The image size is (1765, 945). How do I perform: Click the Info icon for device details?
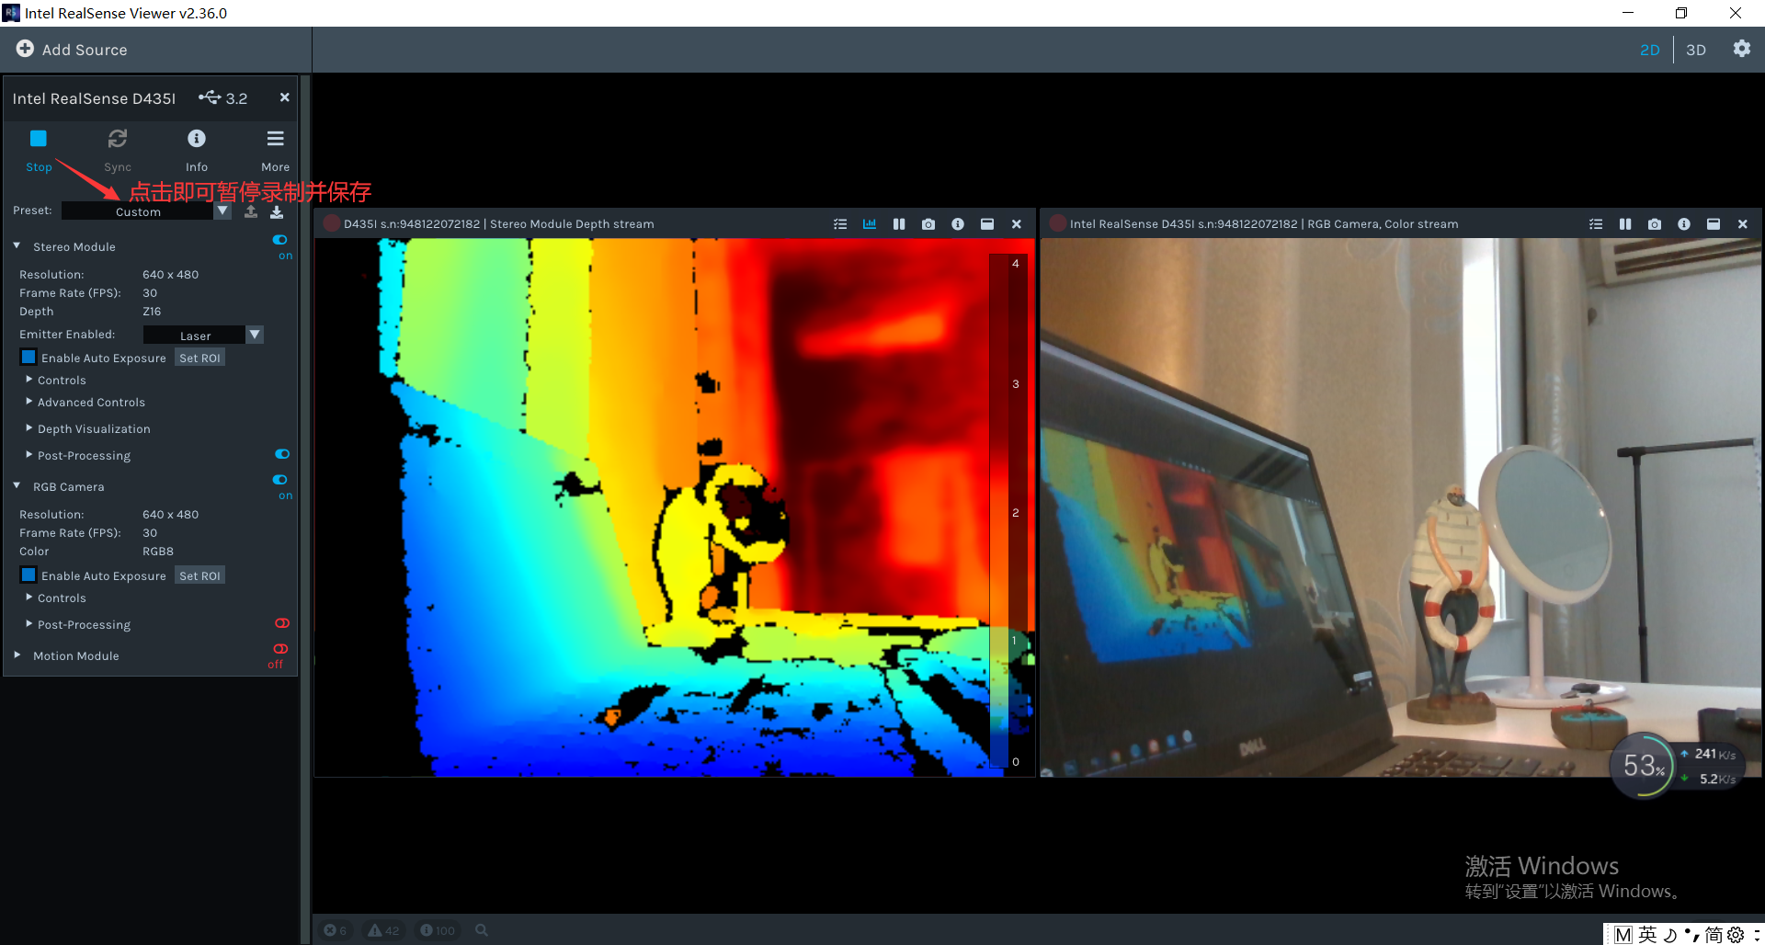(x=196, y=139)
